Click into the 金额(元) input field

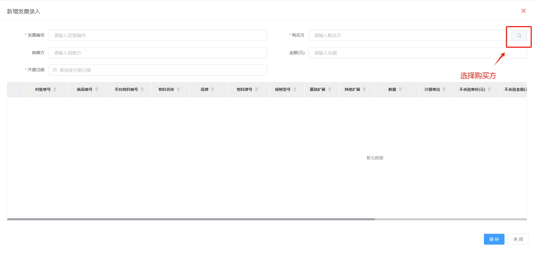click(x=417, y=53)
